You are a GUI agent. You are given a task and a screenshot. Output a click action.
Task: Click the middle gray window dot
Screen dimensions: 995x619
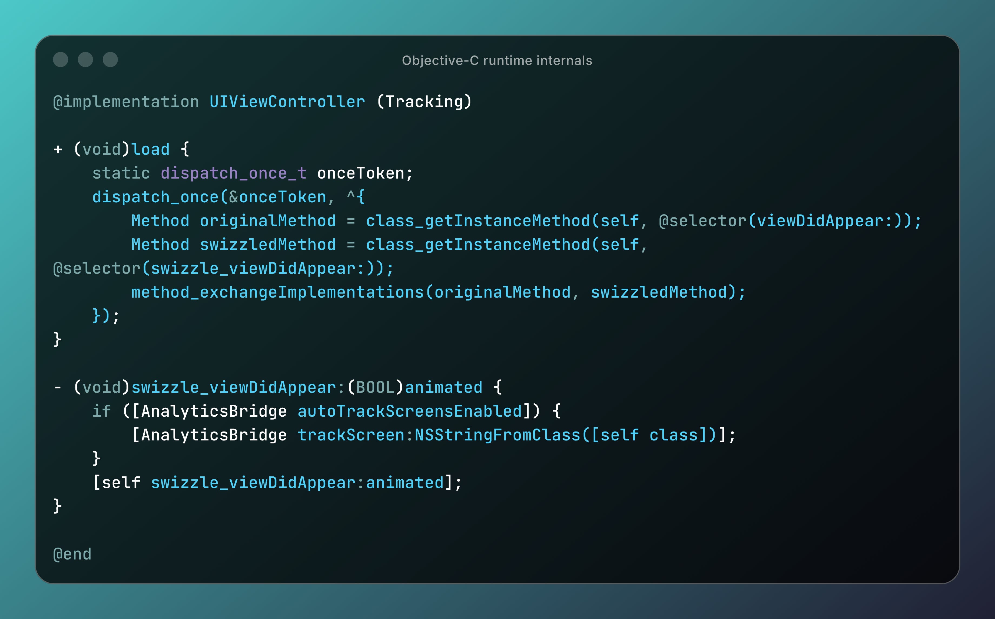pos(85,59)
